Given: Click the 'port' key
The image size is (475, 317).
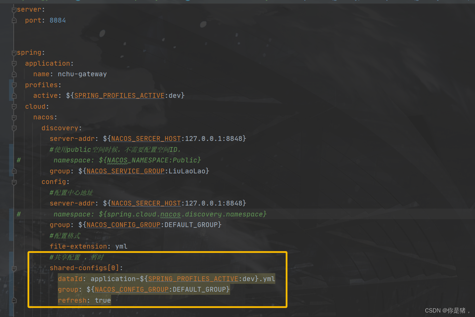Looking at the screenshot, I should (x=33, y=21).
